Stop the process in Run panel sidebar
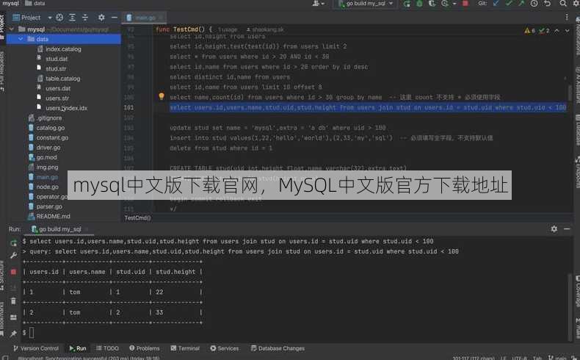Image resolution: width=580 pixels, height=360 pixels. tap(13, 272)
